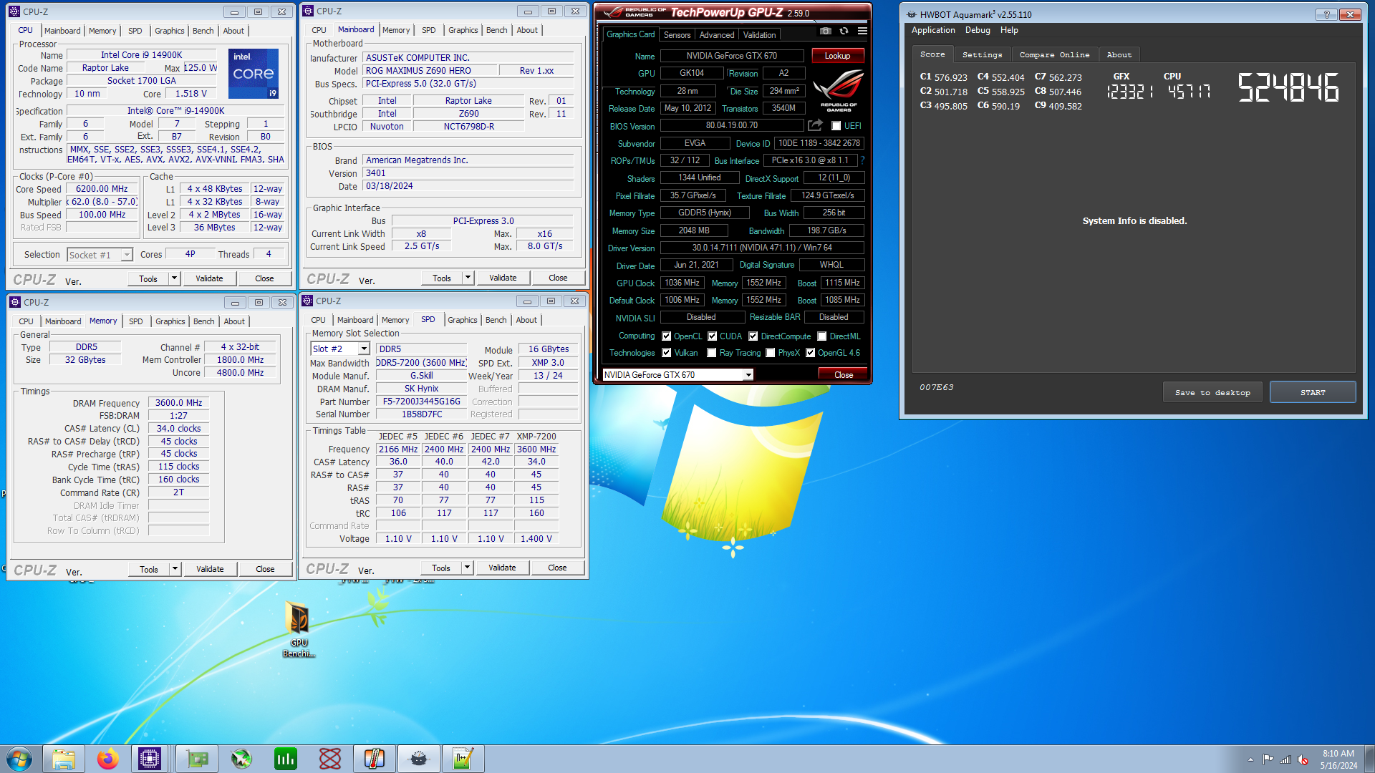1375x773 pixels.
Task: Switch to the Advanced tab in GPU-Z
Action: [x=717, y=35]
